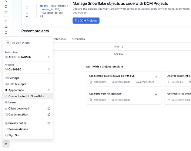Click the Start with a project template heading
Viewport: 191px width, 151px height.
tap(105, 67)
